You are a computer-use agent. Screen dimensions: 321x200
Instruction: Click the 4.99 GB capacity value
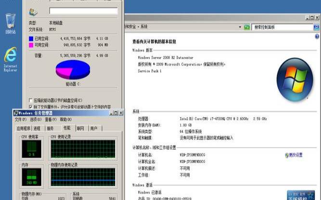pos(102,55)
